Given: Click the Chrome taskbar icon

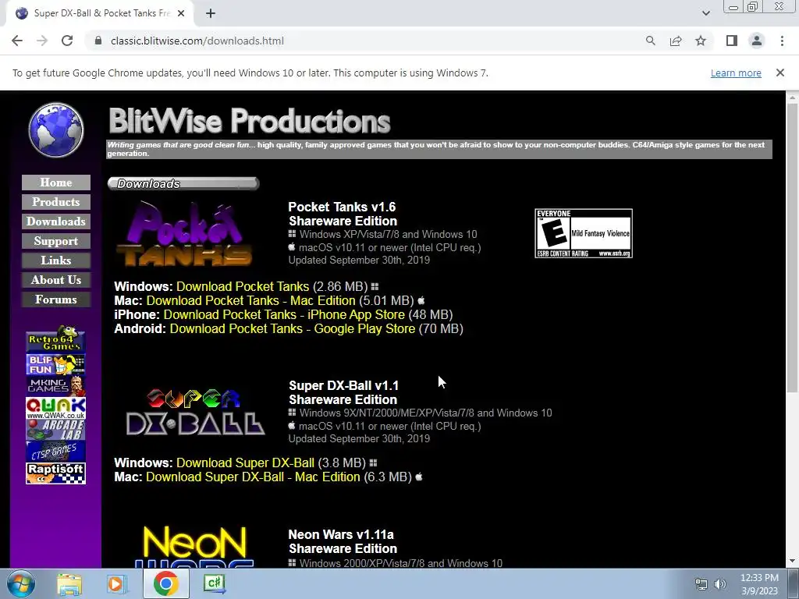Looking at the screenshot, I should 165,583.
